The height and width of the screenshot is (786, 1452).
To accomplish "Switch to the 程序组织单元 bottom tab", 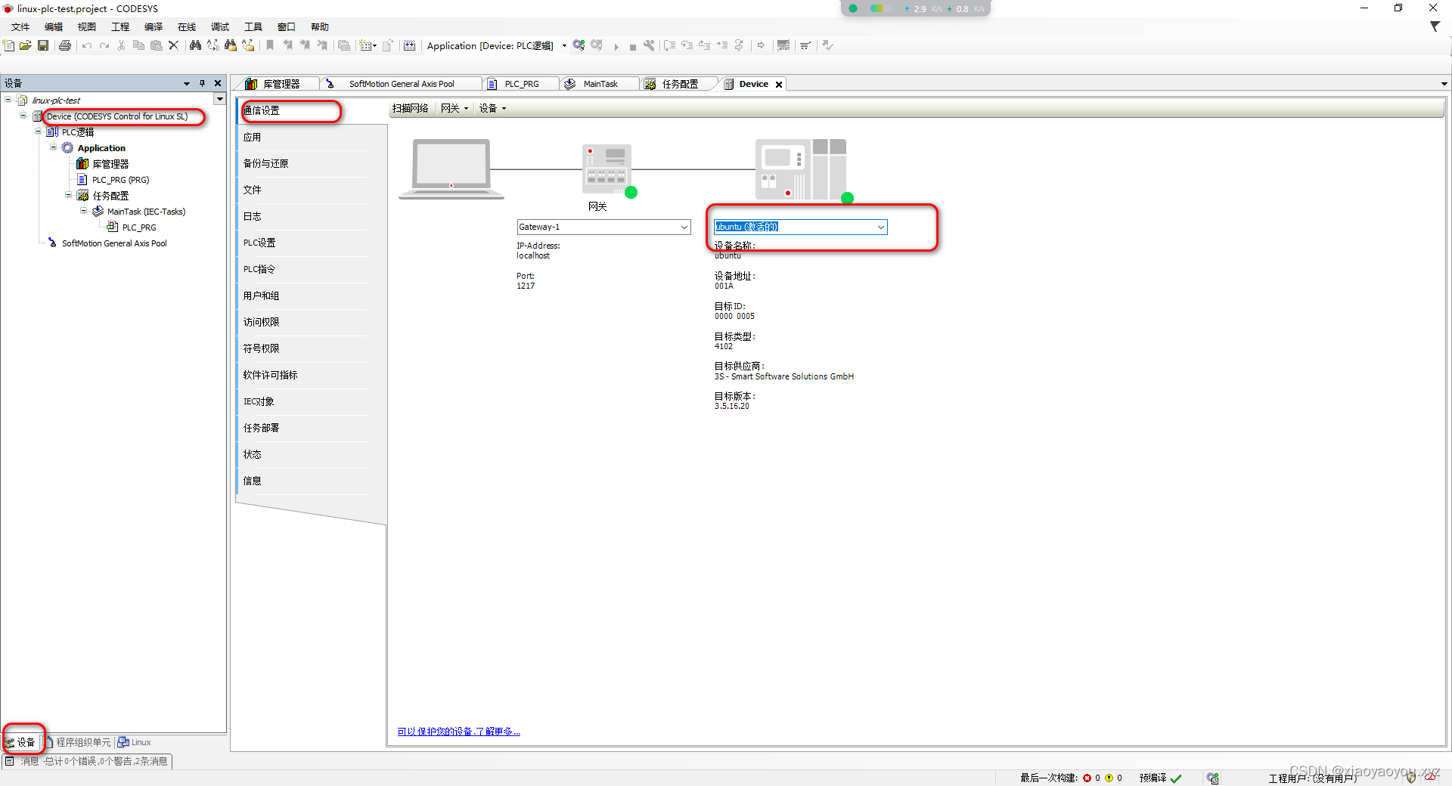I will 77,742.
